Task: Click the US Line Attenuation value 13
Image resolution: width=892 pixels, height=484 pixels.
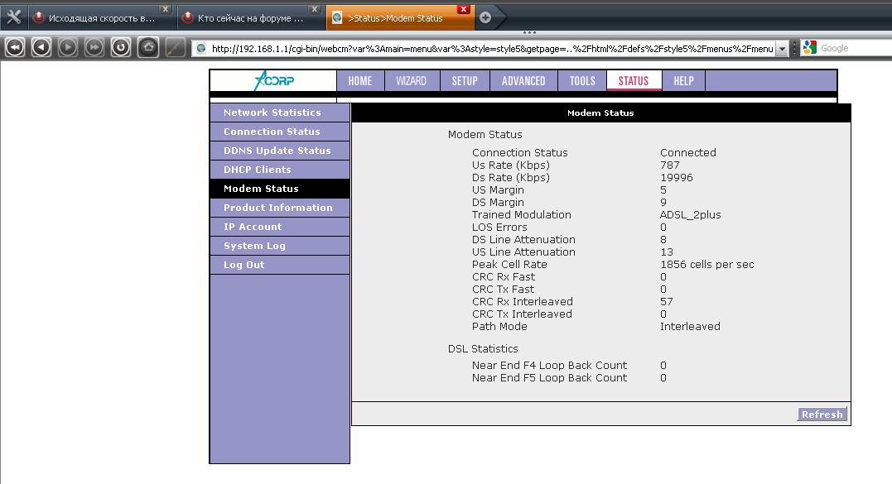Action: click(x=666, y=252)
